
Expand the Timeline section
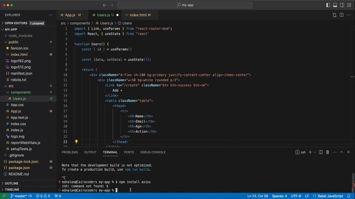[12, 190]
